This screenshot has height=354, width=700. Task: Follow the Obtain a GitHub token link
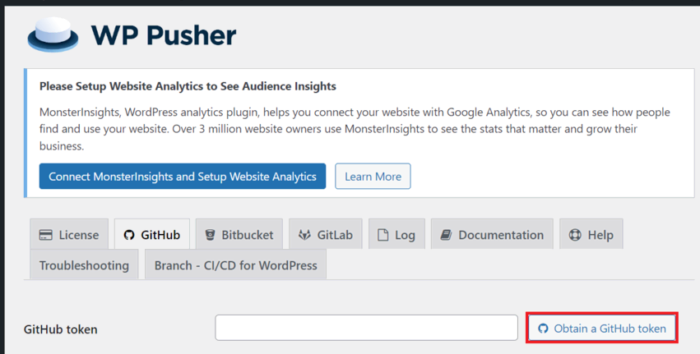(x=610, y=329)
